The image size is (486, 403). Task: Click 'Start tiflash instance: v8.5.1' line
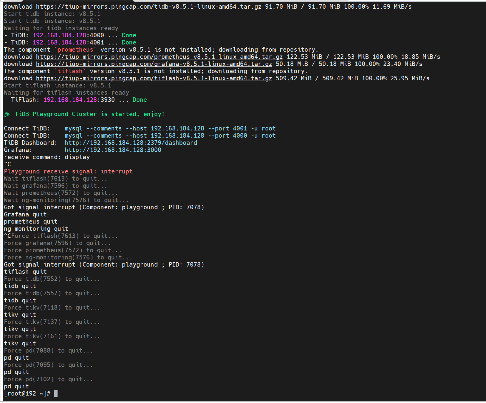tap(57, 85)
